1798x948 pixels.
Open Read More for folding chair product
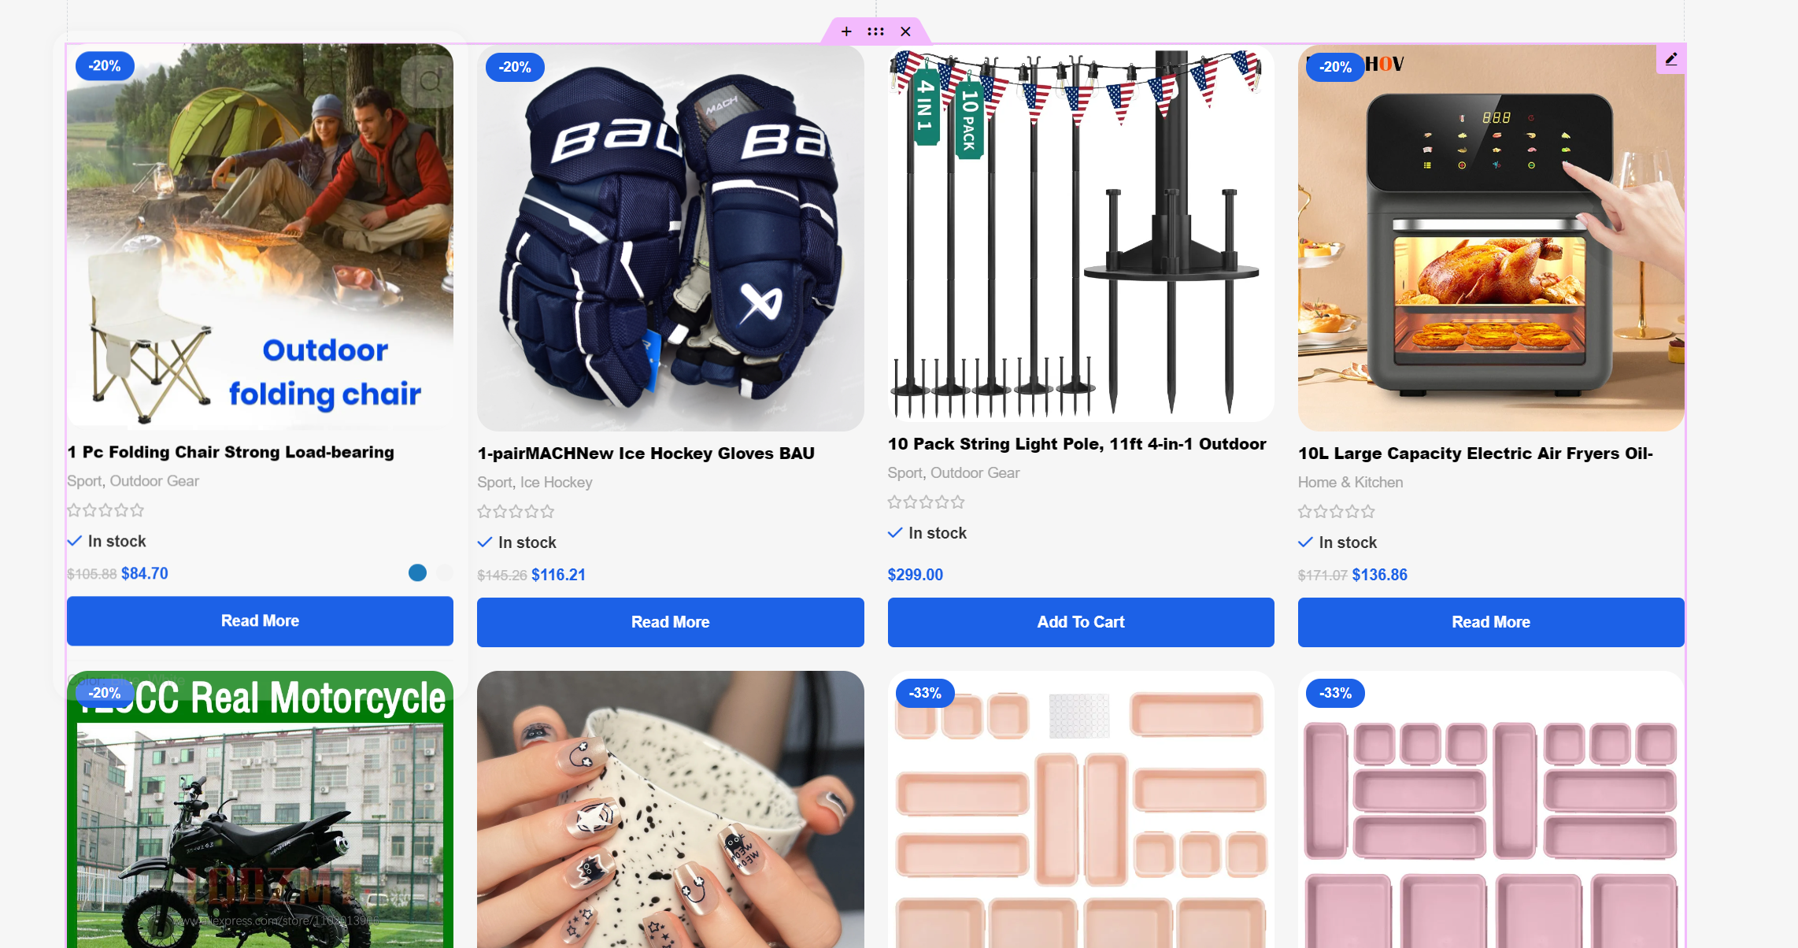(259, 620)
